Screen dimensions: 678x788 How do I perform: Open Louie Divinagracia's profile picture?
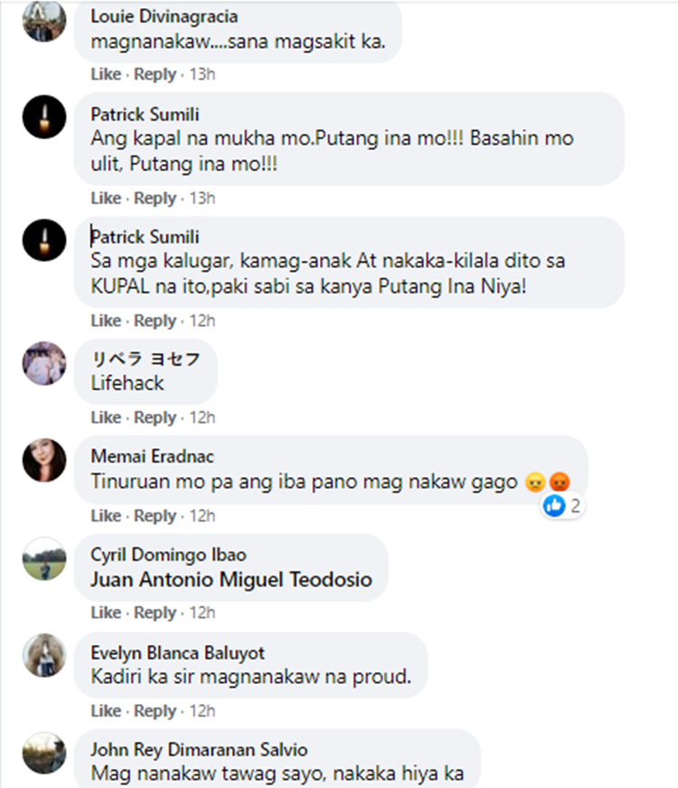click(x=44, y=20)
